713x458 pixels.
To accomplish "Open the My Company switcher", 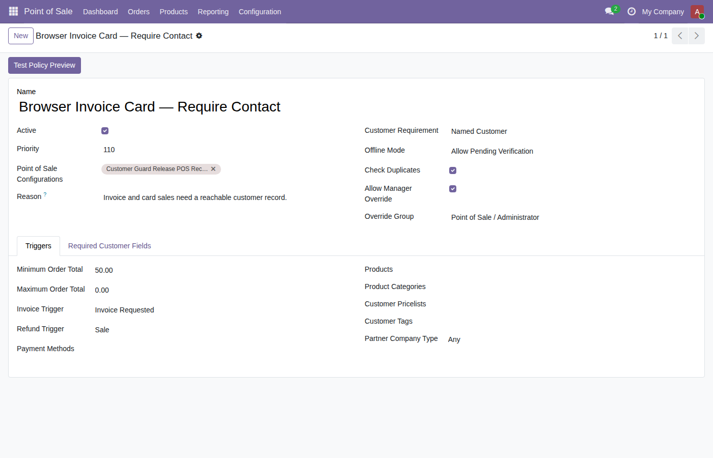I will (663, 12).
